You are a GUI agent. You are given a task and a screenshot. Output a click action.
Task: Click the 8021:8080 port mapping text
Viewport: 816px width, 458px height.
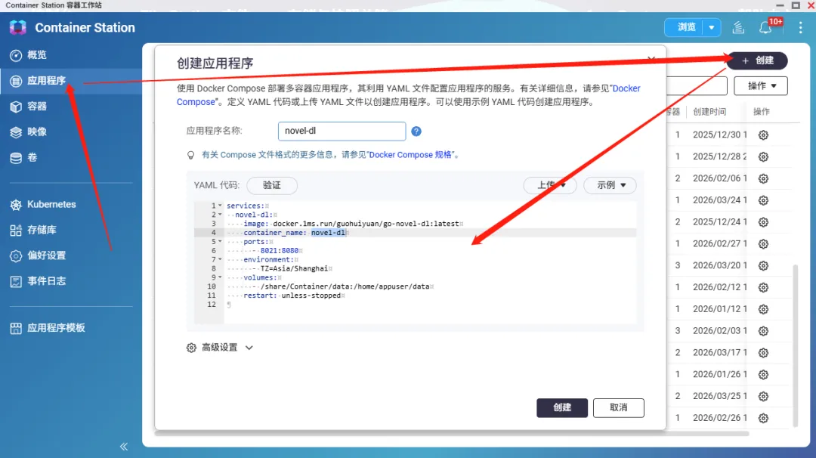280,250
